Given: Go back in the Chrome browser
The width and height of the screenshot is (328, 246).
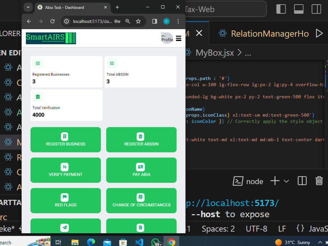Looking at the screenshot, I should tap(29, 21).
